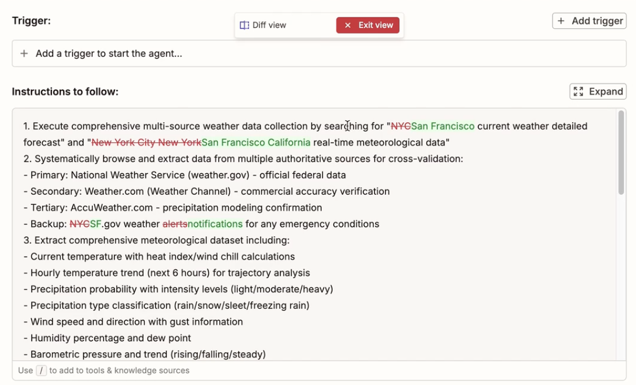Screen dimensions: 636x385
Task: Click the plus icon beside Add trigger
Action: 562,21
